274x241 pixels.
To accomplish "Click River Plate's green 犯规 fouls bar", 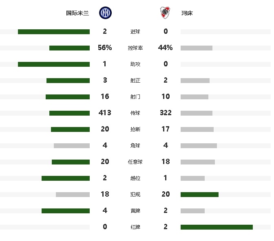I will point(199,195).
